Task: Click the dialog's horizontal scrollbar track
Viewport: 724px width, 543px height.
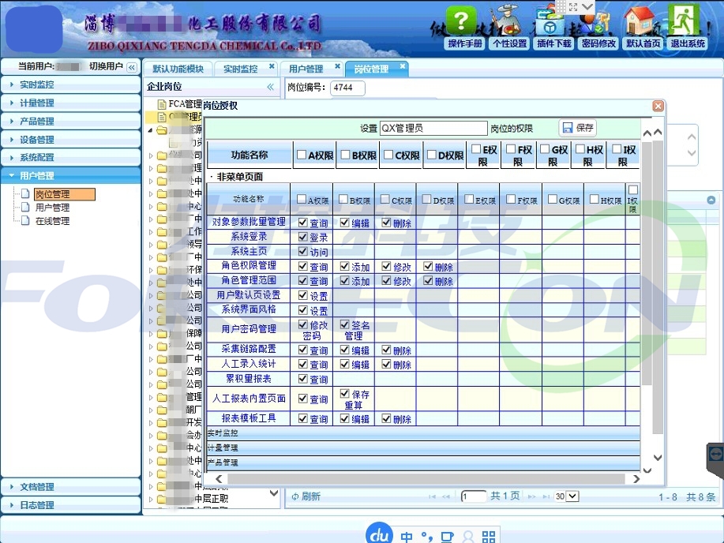Action: [426, 478]
